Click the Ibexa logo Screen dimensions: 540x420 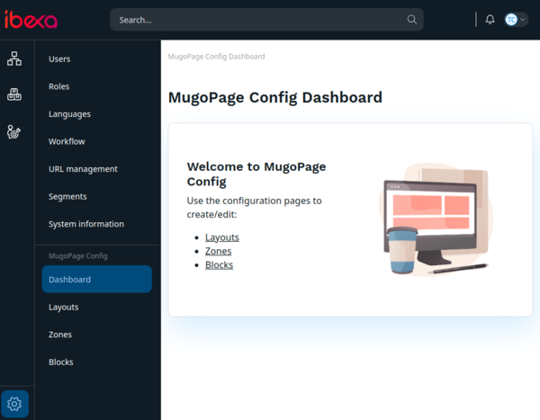(x=31, y=20)
